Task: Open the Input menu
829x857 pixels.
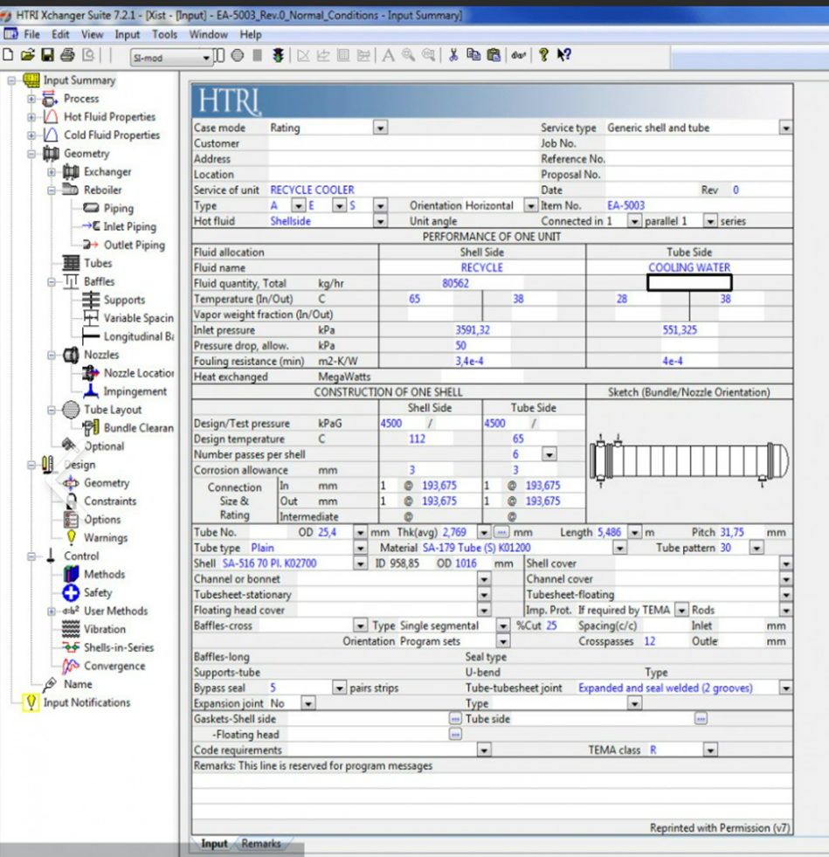Action: [128, 35]
